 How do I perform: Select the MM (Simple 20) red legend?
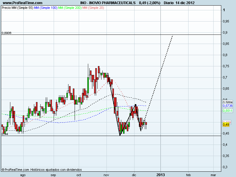(93, 8)
